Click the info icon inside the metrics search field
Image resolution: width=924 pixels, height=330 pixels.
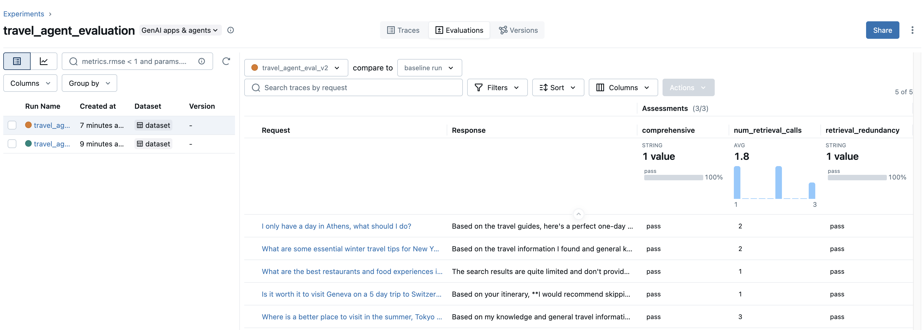coord(202,61)
